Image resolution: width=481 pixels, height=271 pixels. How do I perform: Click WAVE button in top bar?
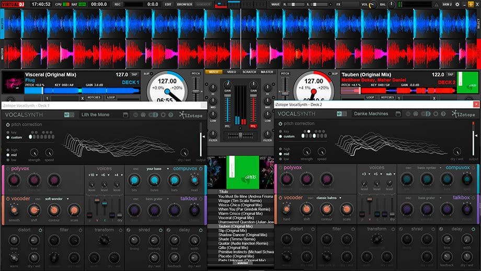pyautogui.click(x=276, y=4)
